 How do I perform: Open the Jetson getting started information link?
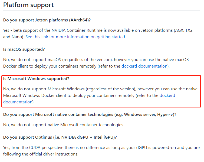[75, 37]
